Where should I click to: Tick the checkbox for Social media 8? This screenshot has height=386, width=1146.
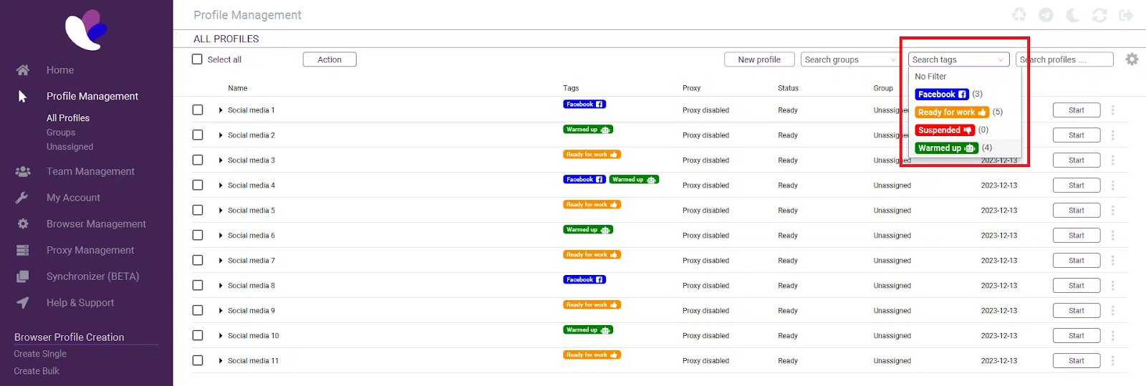[x=198, y=286]
